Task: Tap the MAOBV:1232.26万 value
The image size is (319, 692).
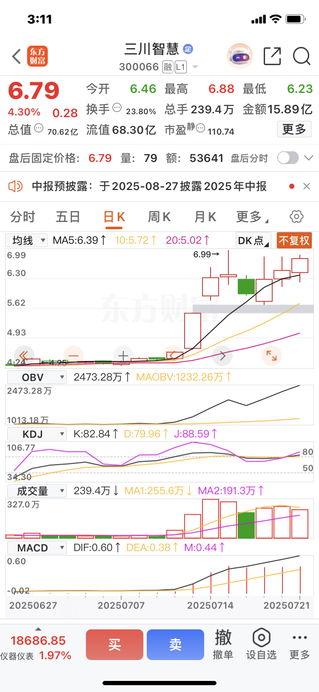Action: (184, 377)
